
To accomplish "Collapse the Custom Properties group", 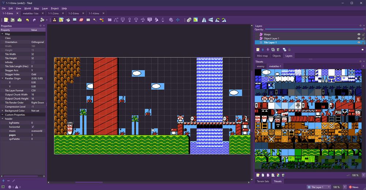I will pyautogui.click(x=2, y=115).
